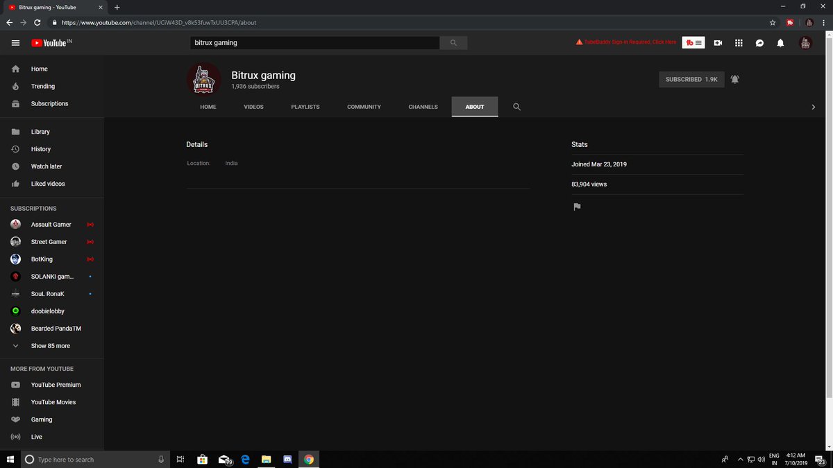Open Assault Gamer subscription channel

pyautogui.click(x=52, y=225)
